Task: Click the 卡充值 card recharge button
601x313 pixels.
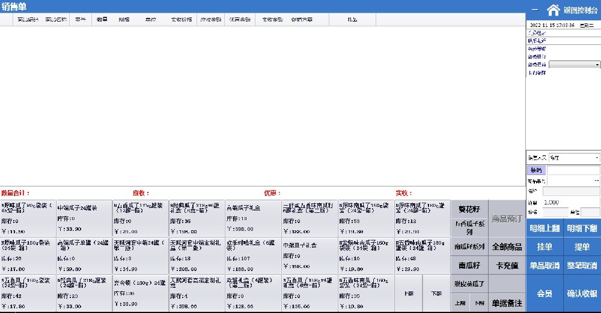Action: (507, 265)
